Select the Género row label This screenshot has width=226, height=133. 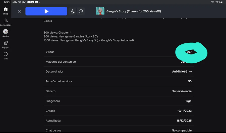(50, 91)
